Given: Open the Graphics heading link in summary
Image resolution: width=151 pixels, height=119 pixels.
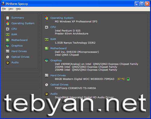Looking at the screenshot, I should (56, 61).
